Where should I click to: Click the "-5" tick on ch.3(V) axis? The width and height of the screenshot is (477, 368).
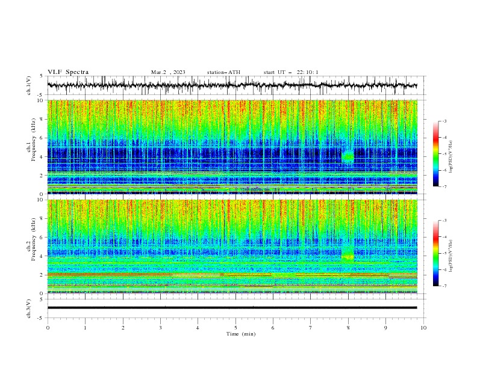[40, 318]
